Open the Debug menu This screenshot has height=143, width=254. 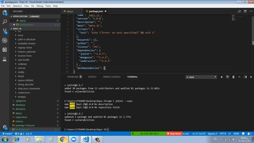tap(40, 6)
